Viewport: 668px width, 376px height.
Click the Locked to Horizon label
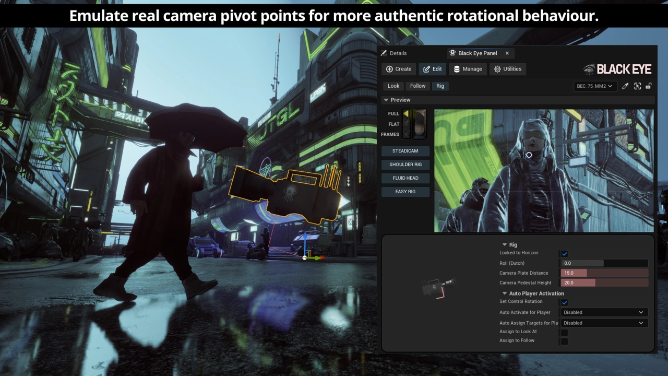(x=519, y=253)
